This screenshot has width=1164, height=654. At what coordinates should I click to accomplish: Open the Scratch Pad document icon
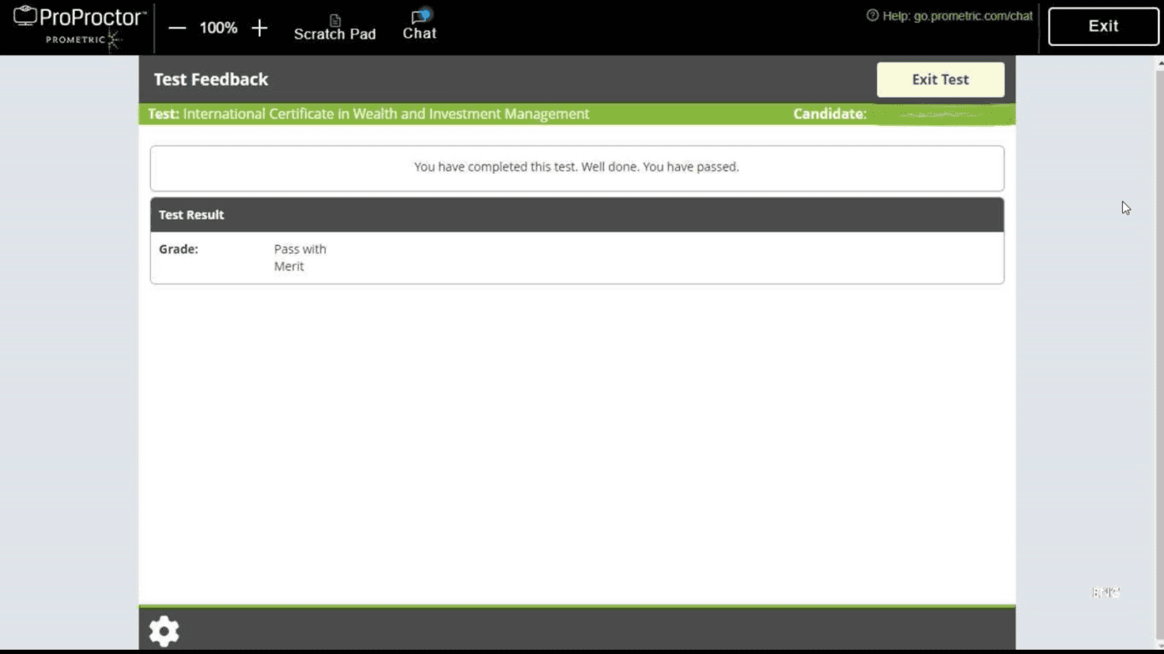[x=335, y=19]
